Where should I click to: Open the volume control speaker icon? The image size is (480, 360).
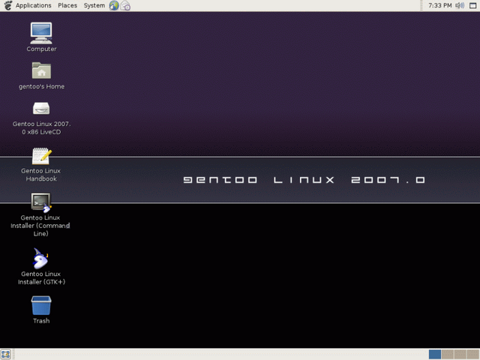pyautogui.click(x=460, y=5)
